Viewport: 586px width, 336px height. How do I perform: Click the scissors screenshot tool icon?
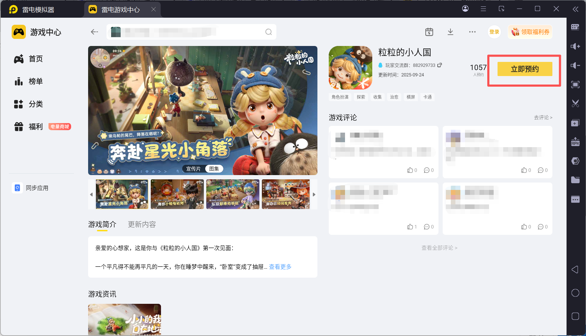[x=575, y=104]
